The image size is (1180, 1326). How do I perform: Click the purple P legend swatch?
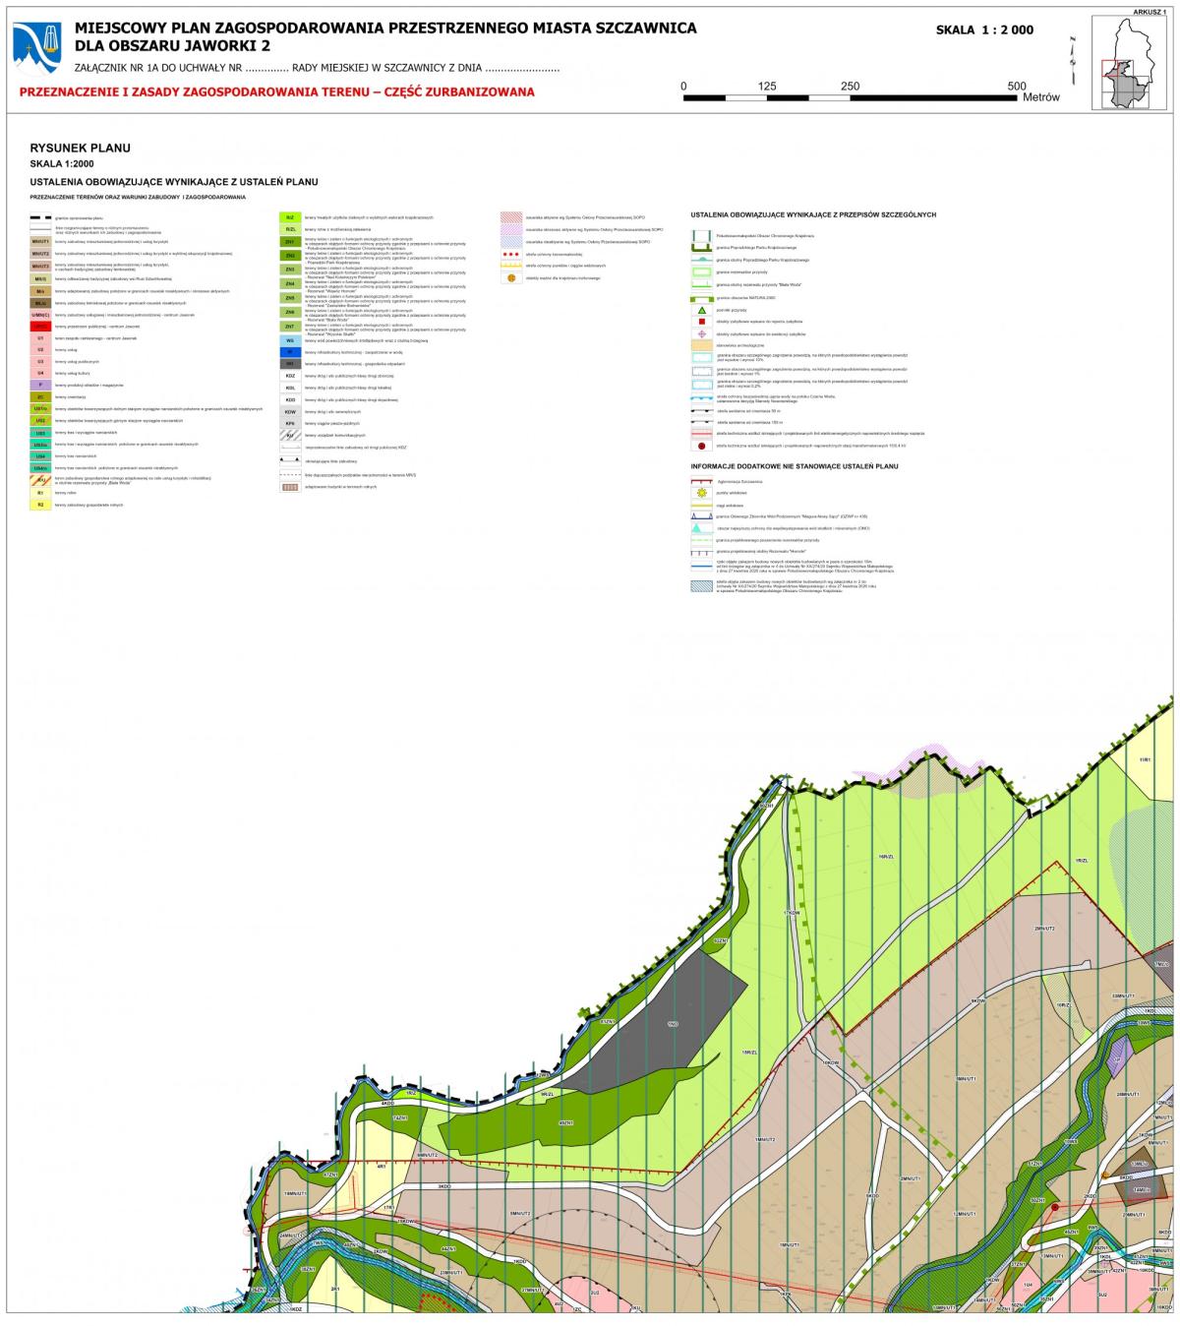click(40, 385)
